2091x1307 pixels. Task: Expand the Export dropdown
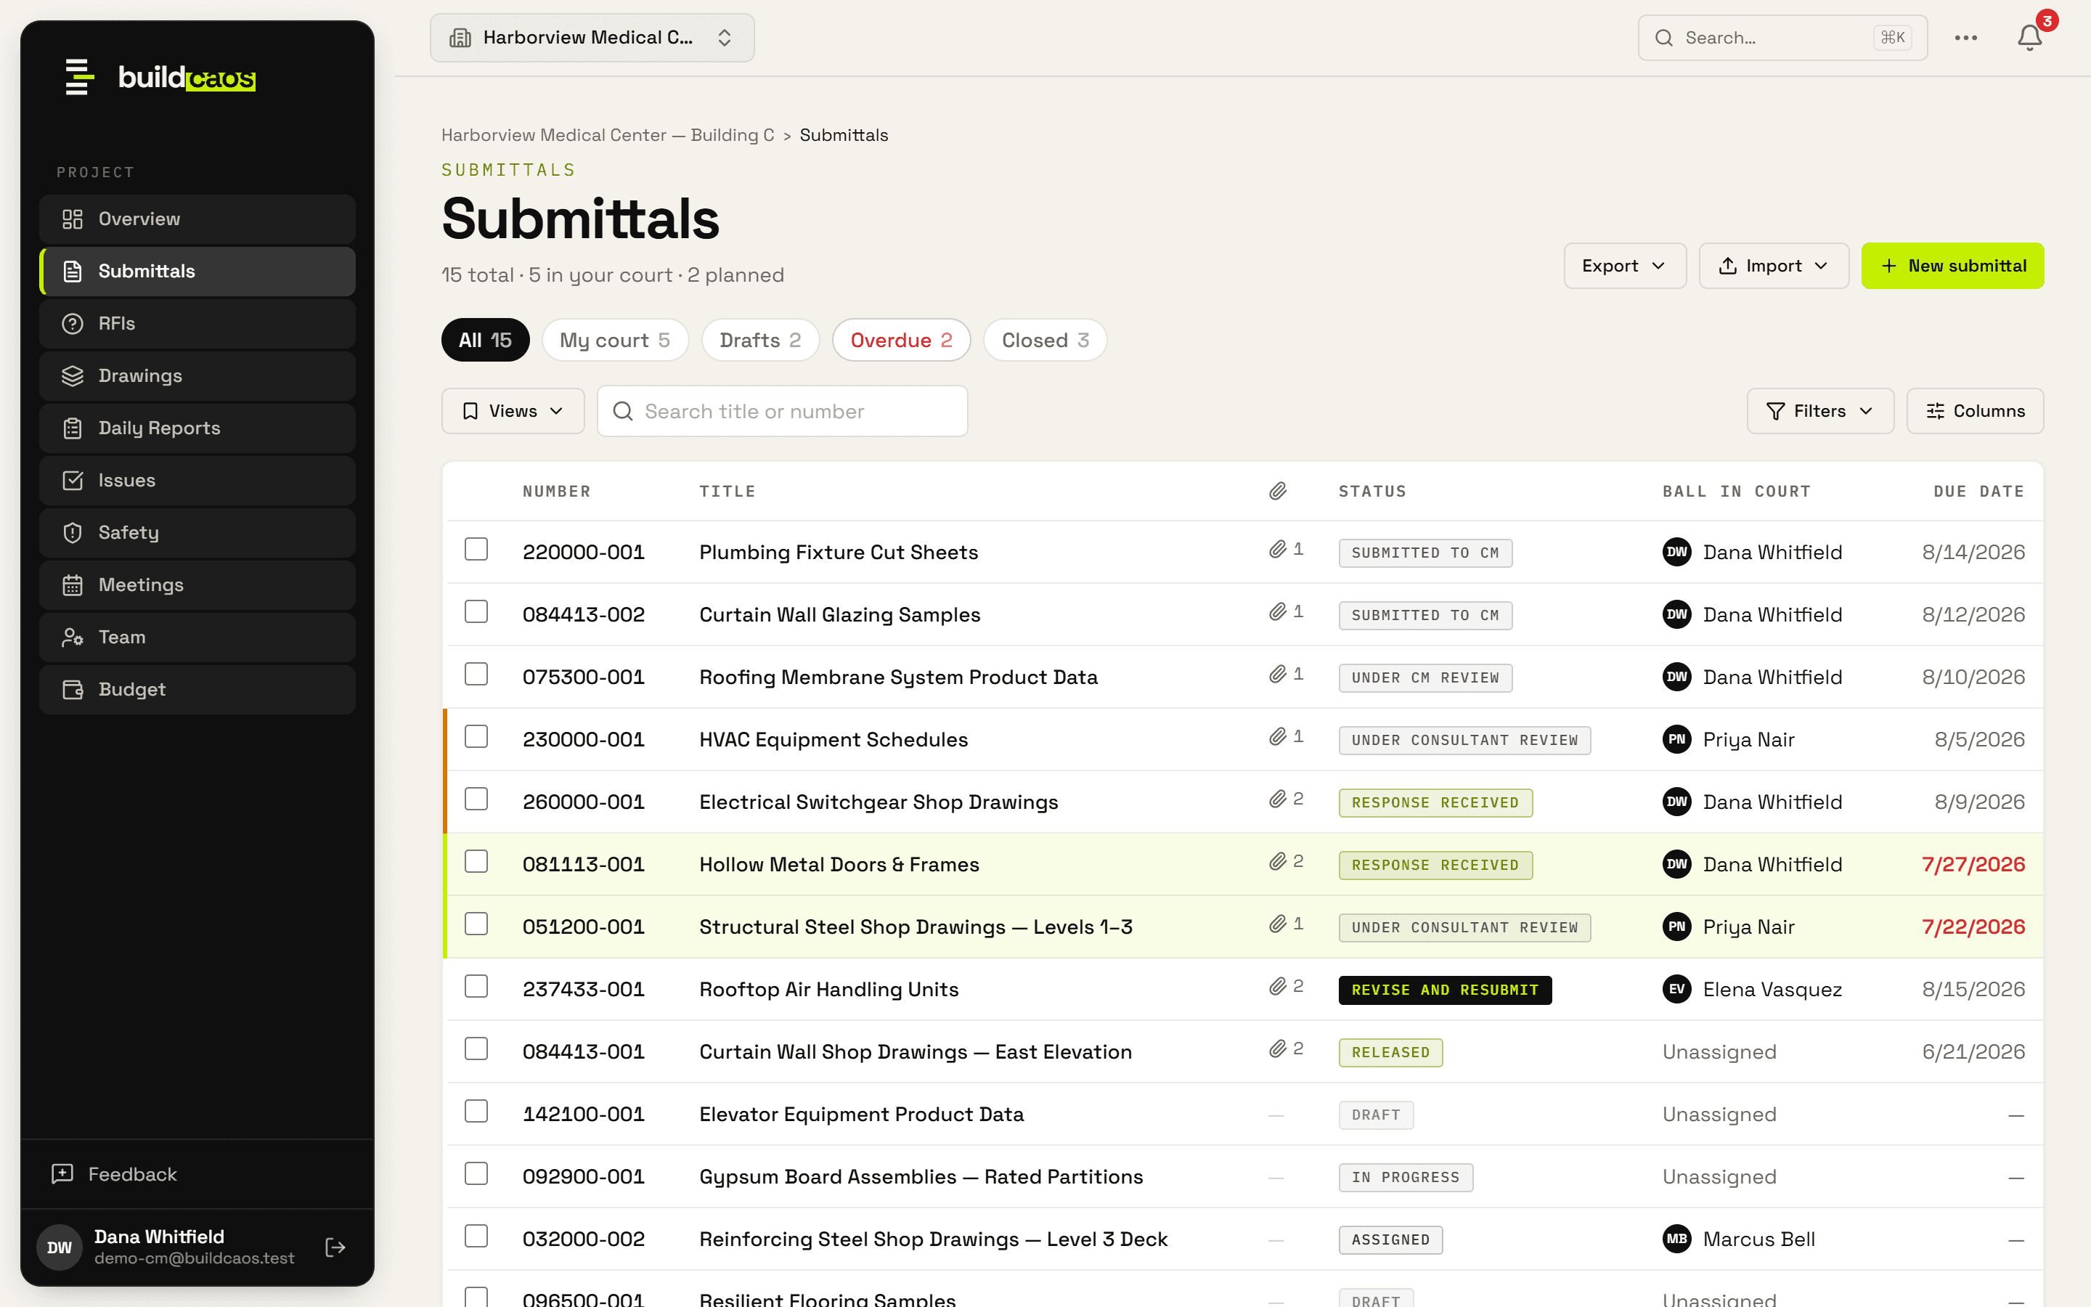(1624, 265)
